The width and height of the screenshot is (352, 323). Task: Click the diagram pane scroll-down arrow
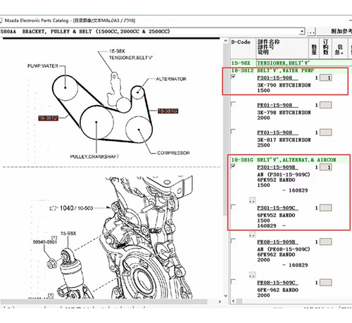(225, 295)
